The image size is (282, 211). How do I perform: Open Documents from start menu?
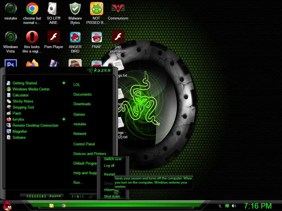pos(82,95)
